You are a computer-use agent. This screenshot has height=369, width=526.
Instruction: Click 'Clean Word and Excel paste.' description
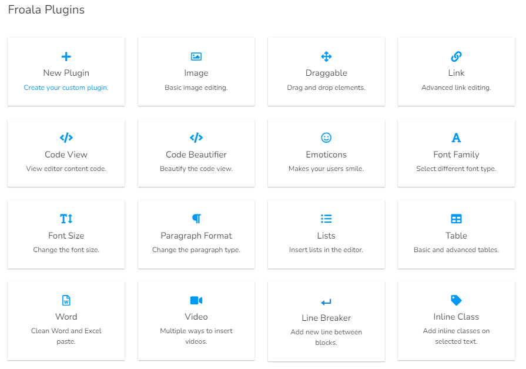pos(66,336)
